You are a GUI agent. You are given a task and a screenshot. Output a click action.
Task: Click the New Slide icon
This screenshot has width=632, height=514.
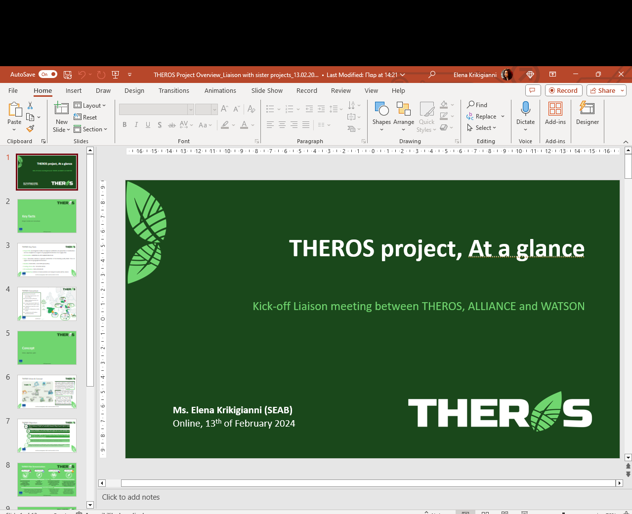pos(61,109)
